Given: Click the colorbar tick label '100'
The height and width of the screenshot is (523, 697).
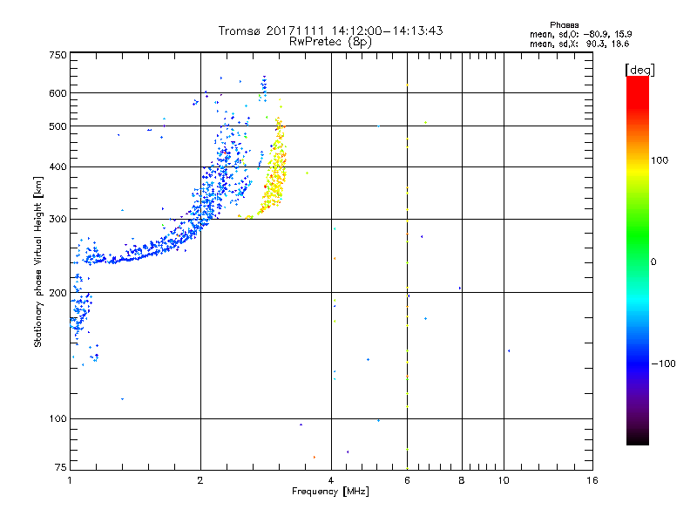Looking at the screenshot, I should [660, 160].
